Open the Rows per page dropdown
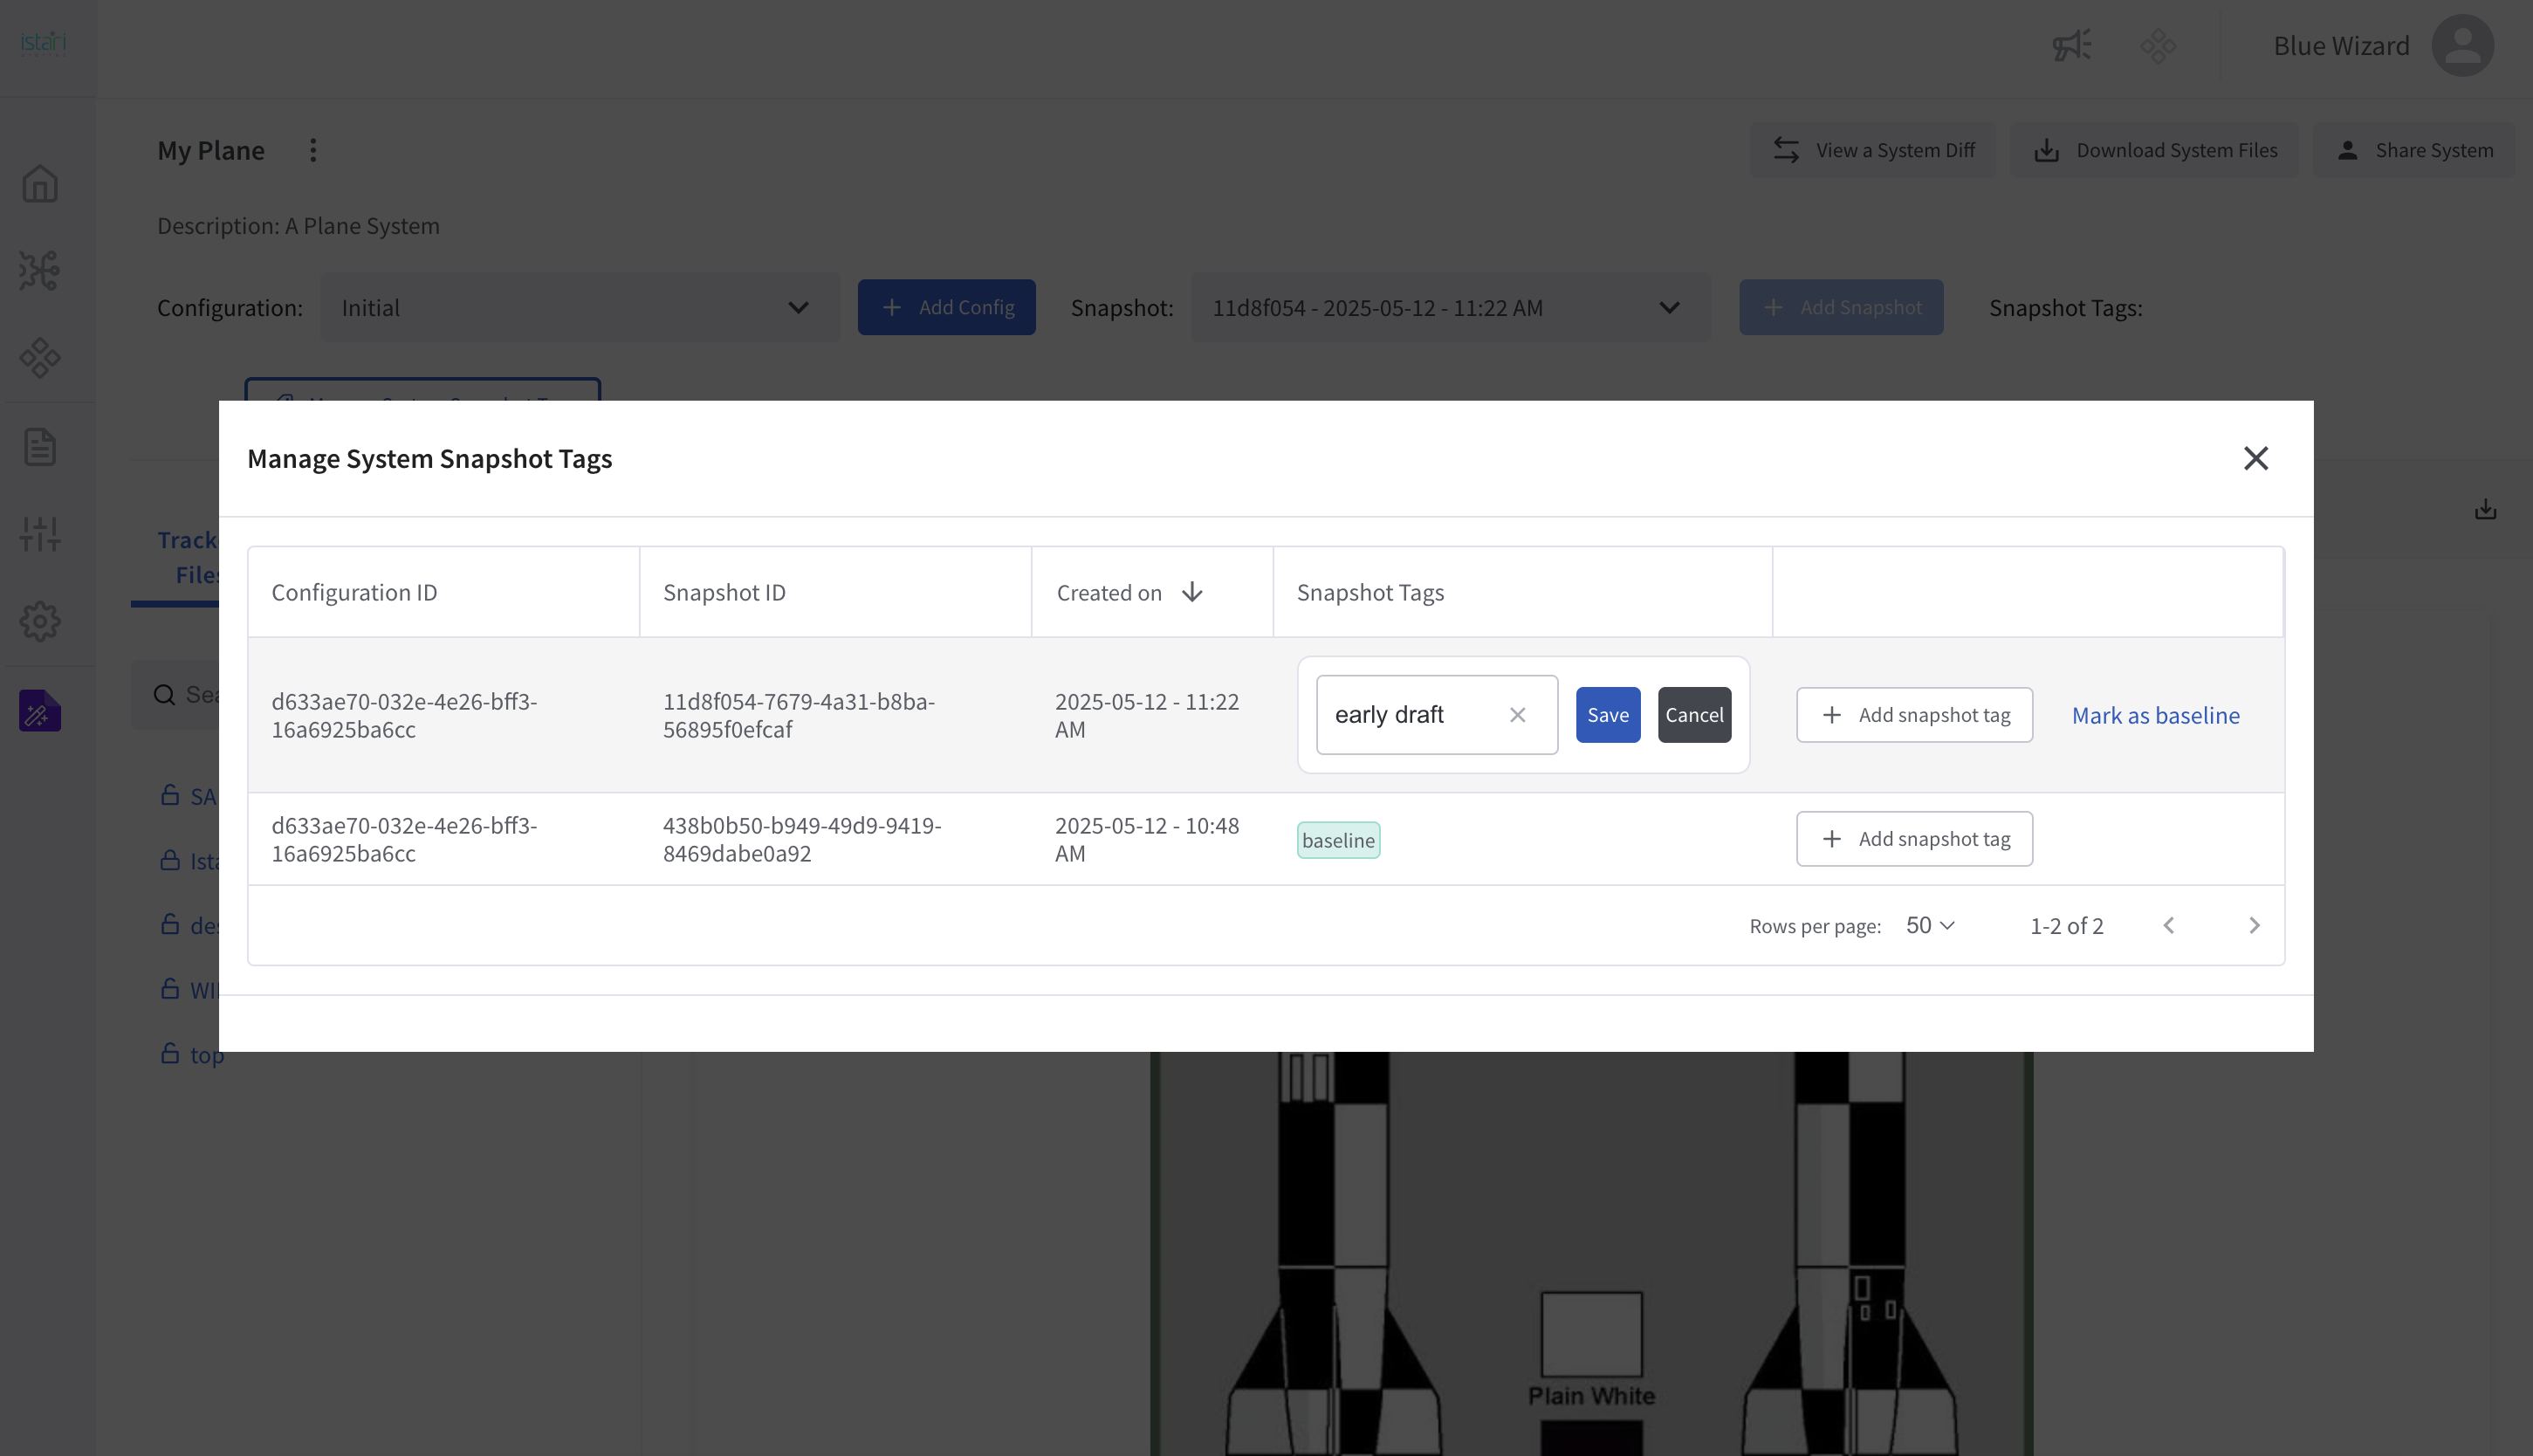 1928,925
